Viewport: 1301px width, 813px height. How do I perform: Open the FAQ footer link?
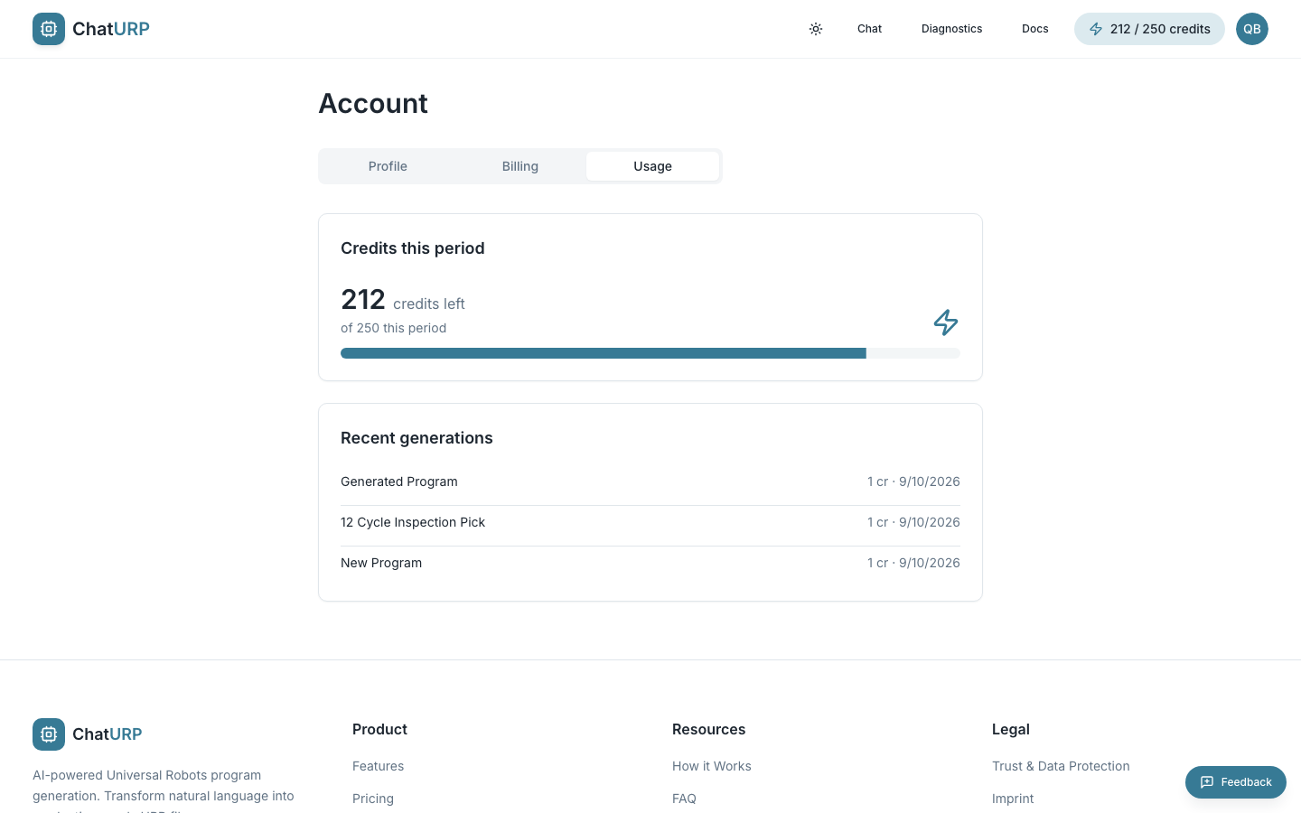pos(684,799)
